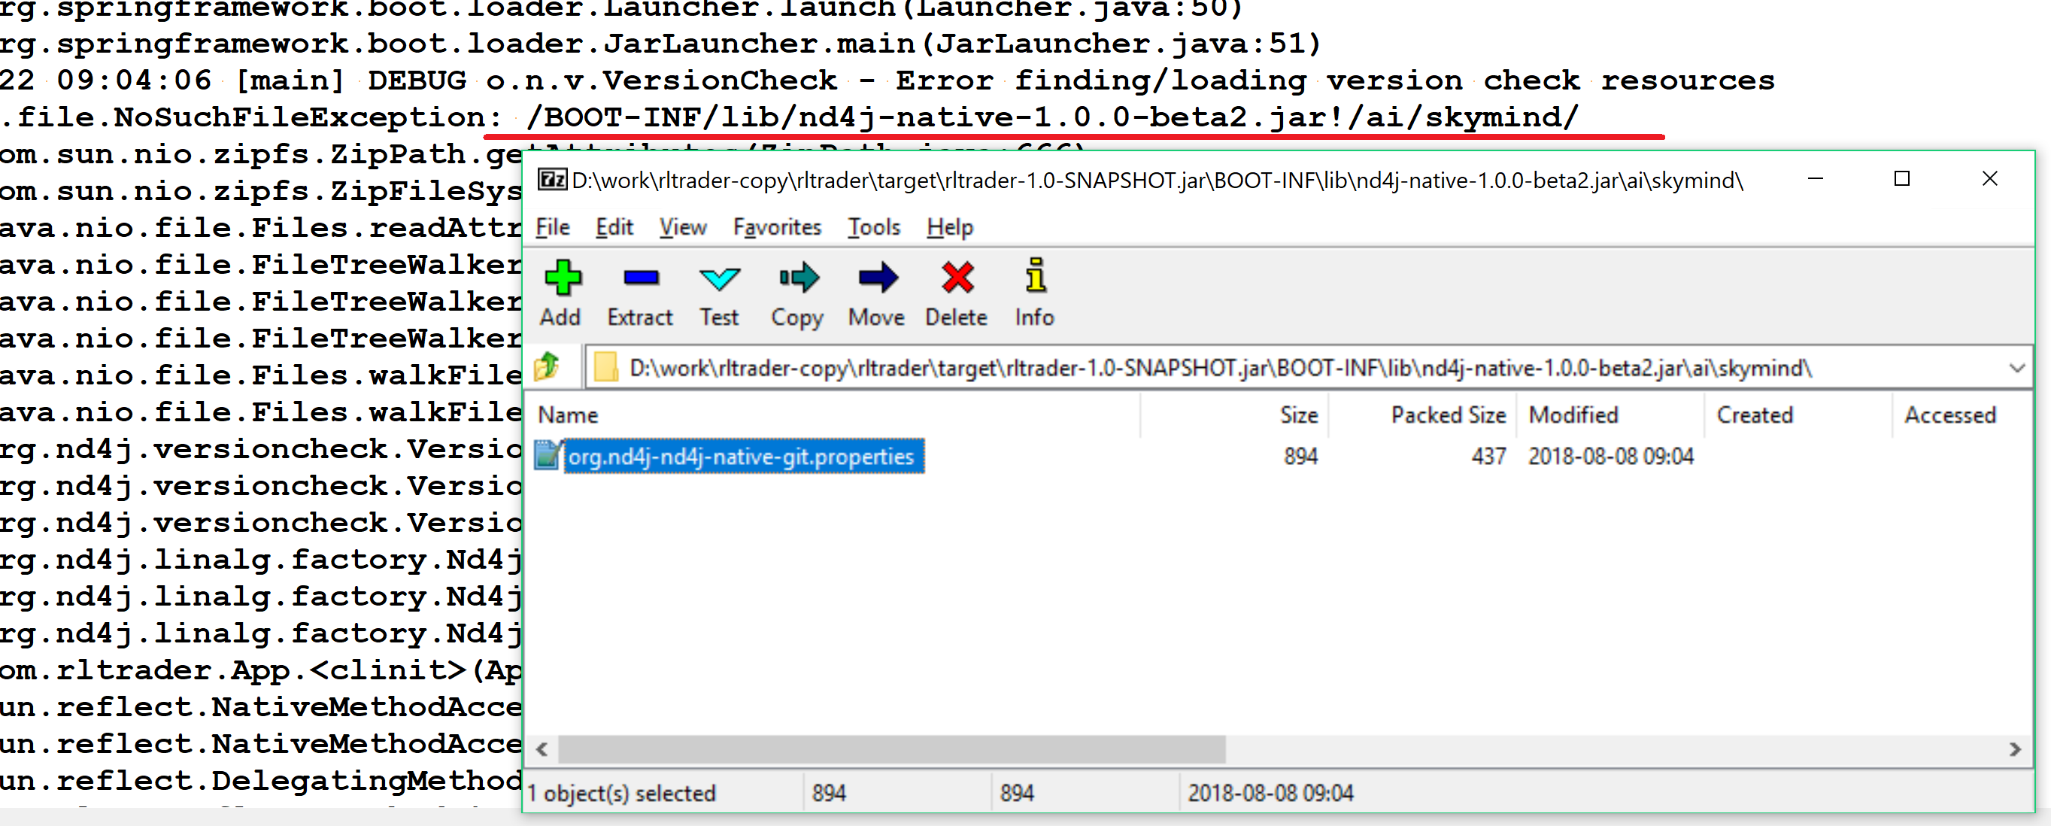This screenshot has height=826, width=2051.
Task: Open the File menu
Action: click(552, 228)
